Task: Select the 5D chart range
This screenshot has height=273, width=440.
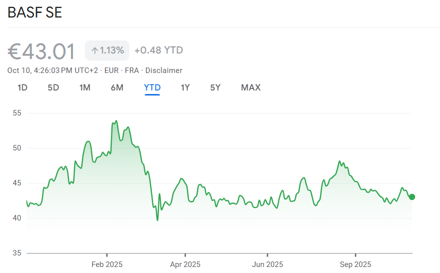Action: pyautogui.click(x=53, y=87)
